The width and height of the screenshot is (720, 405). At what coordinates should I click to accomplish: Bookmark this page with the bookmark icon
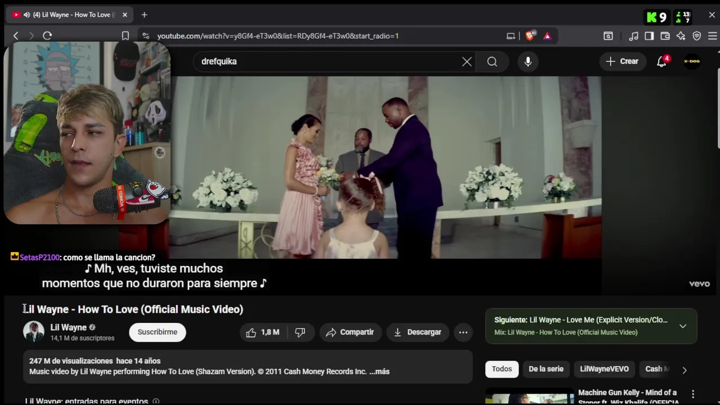(x=125, y=35)
